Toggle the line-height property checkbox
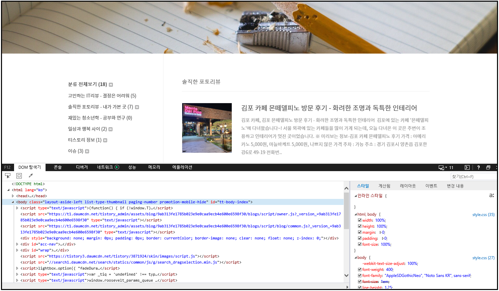Screen dimensions: 499x291 pyautogui.click(x=360, y=287)
